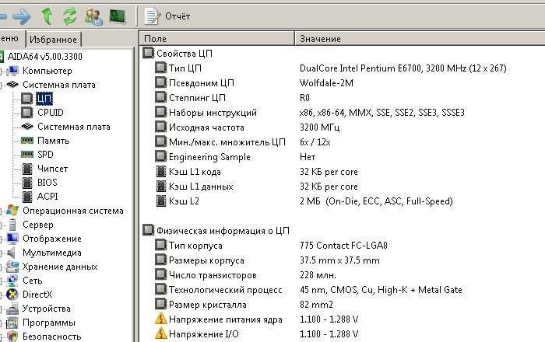Select DirectX in the tree

point(37,295)
